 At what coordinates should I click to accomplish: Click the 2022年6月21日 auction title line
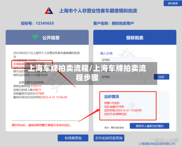tap(47, 54)
